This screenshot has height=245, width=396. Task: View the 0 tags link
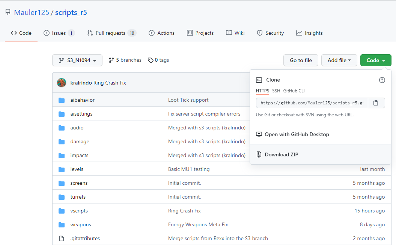(158, 60)
